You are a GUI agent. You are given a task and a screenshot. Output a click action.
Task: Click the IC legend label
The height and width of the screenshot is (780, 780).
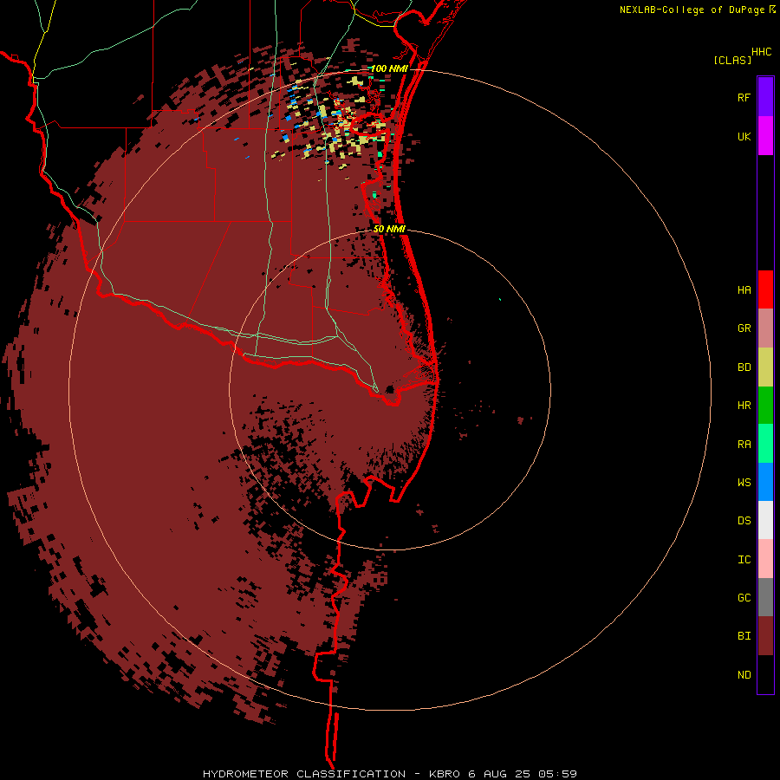point(744,560)
